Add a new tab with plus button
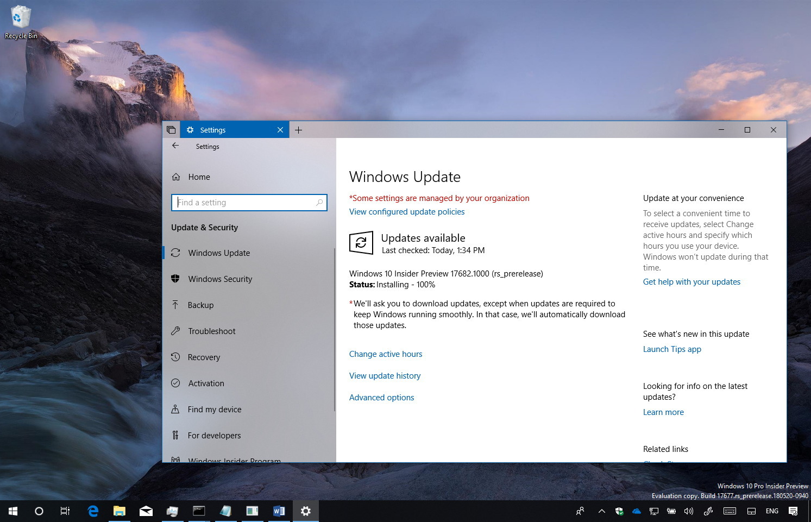The width and height of the screenshot is (811, 522). (x=298, y=130)
